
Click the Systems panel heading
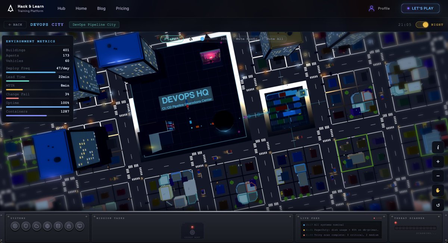click(18, 218)
